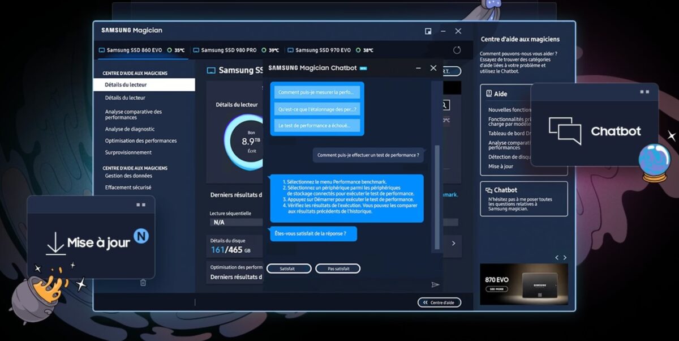Choose 'Qu'est-ce que l'étalonnage des per...?' suggestion

[317, 109]
